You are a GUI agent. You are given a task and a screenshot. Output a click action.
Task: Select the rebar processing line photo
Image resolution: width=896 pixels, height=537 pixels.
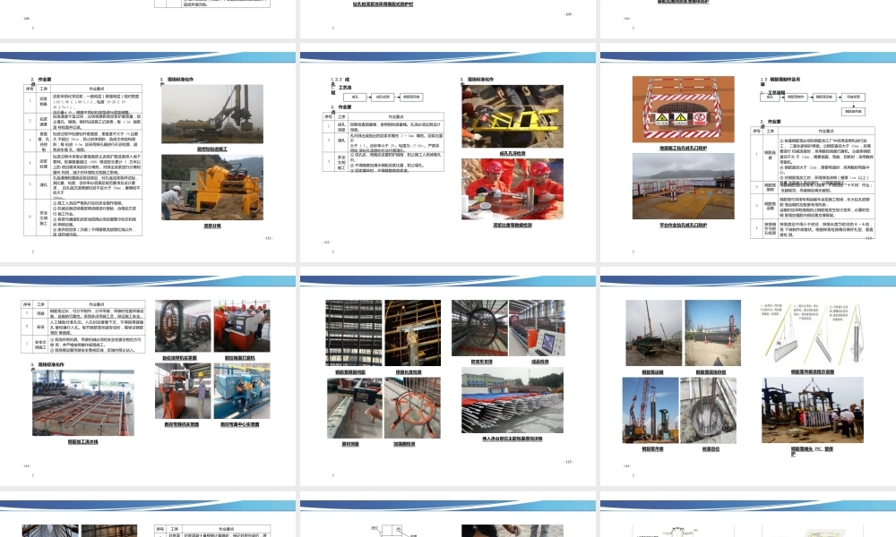pyautogui.click(x=83, y=403)
